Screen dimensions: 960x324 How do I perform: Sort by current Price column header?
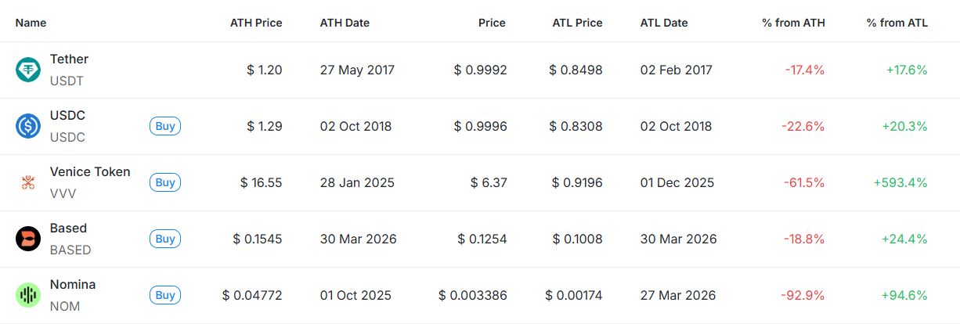[x=492, y=23]
